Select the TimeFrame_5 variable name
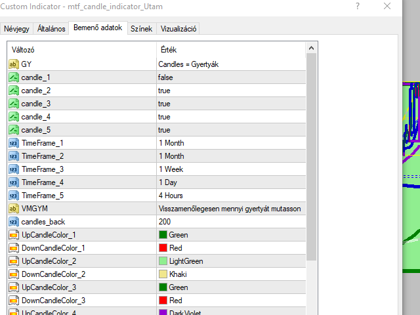Screen dimensions: 420x315 [x=43, y=196]
